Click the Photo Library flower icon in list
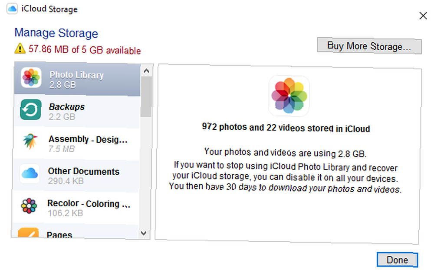Viewport: 434px width, 279px height. click(31, 77)
